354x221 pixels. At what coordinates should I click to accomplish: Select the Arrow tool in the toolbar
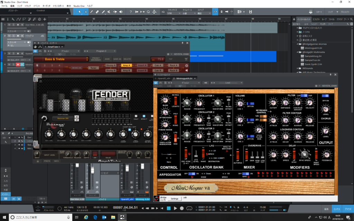pos(80,12)
